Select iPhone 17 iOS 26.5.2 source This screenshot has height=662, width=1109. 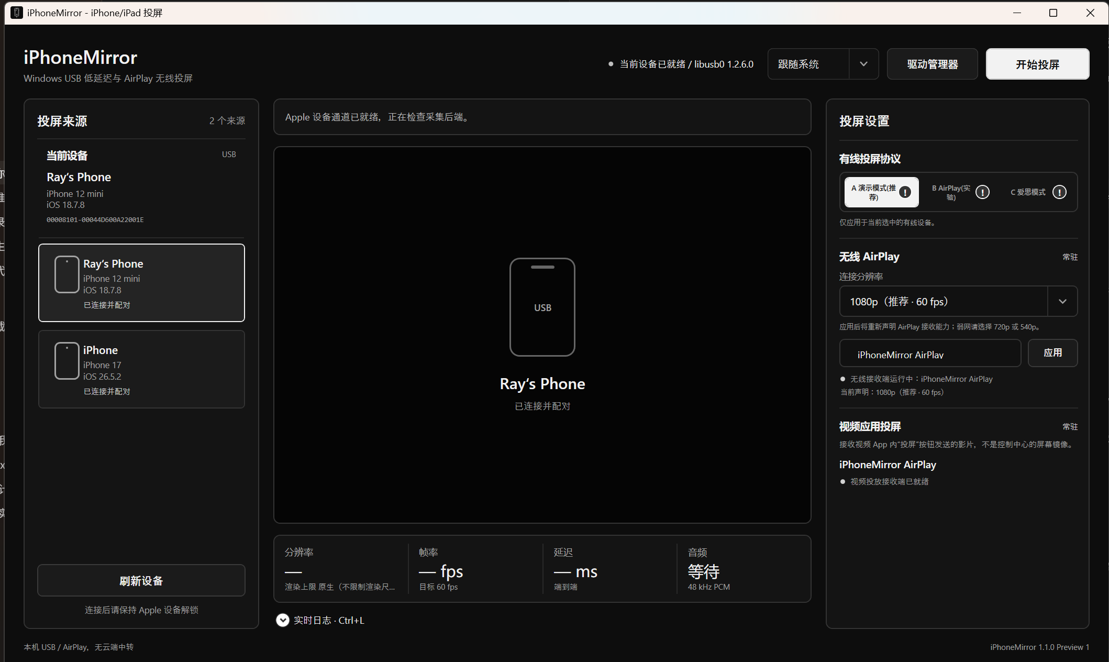141,369
